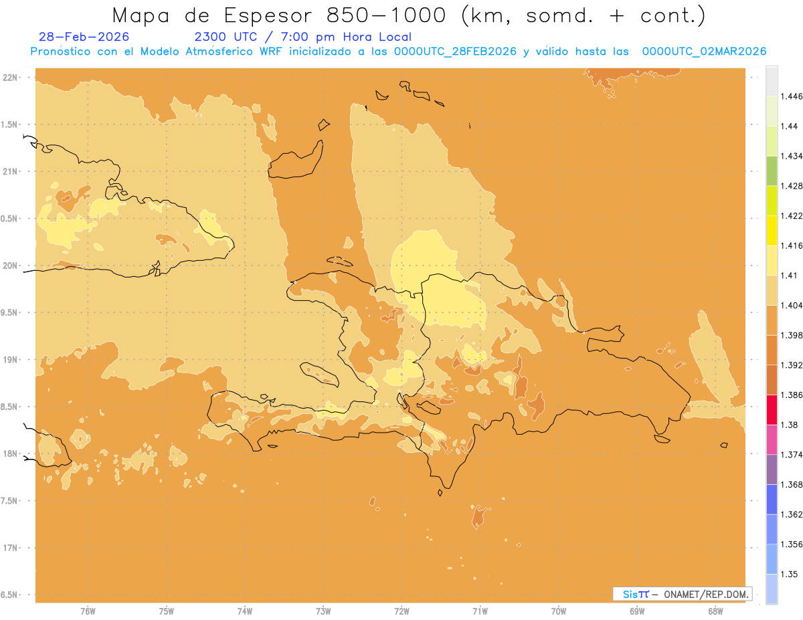Click the legend value '1.404'
This screenshot has height=620, width=803.
tap(791, 305)
